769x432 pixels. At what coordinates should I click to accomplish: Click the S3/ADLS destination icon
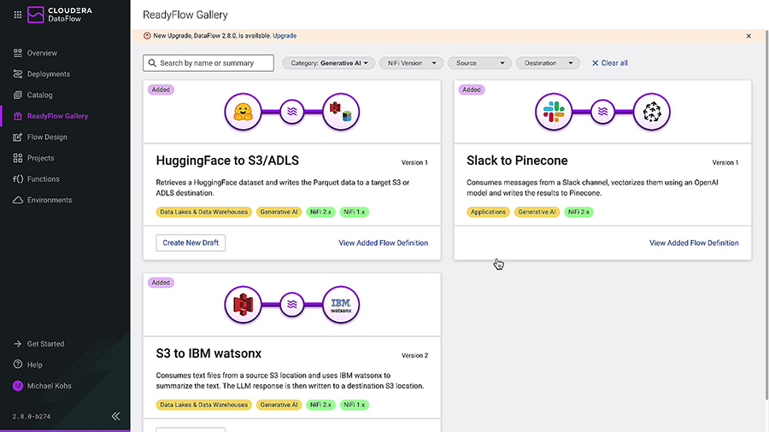tap(341, 112)
